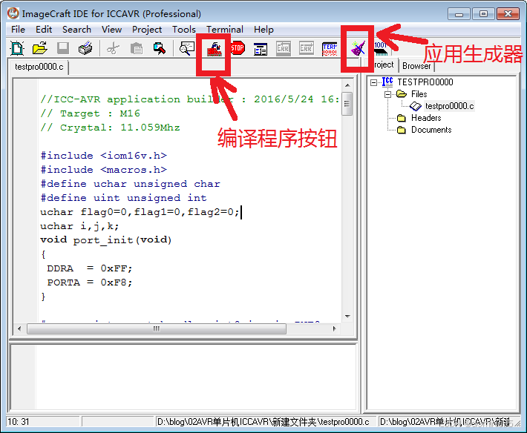Click the 'uchar i,j,k;' line
The width and height of the screenshot is (527, 433).
79,226
